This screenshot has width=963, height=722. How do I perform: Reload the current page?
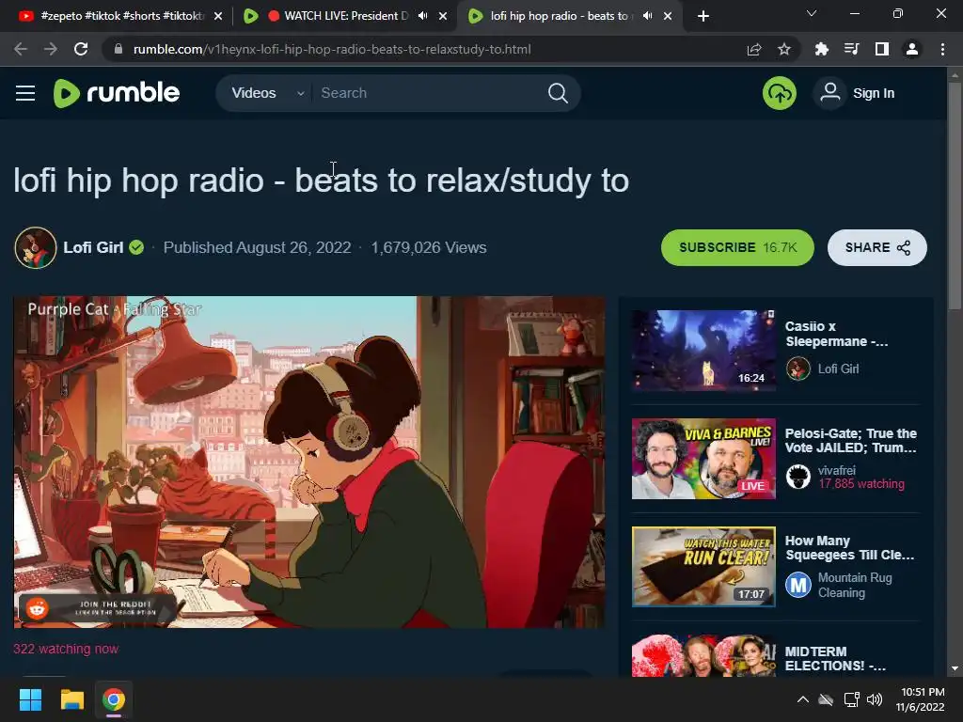pyautogui.click(x=81, y=49)
